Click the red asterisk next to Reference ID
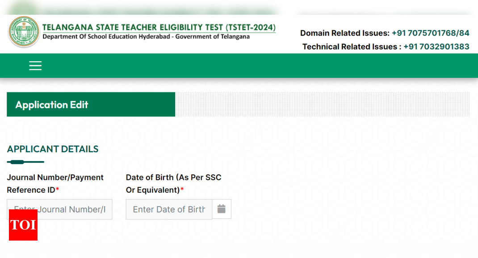This screenshot has width=478, height=258. click(x=57, y=190)
